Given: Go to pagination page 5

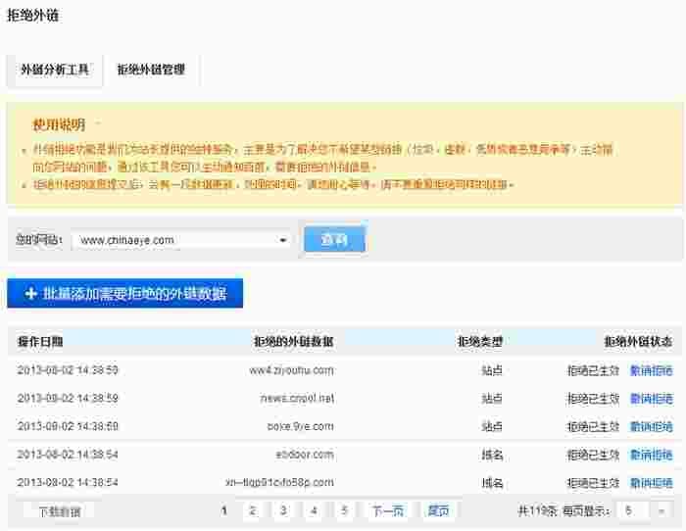Looking at the screenshot, I should click(344, 510).
